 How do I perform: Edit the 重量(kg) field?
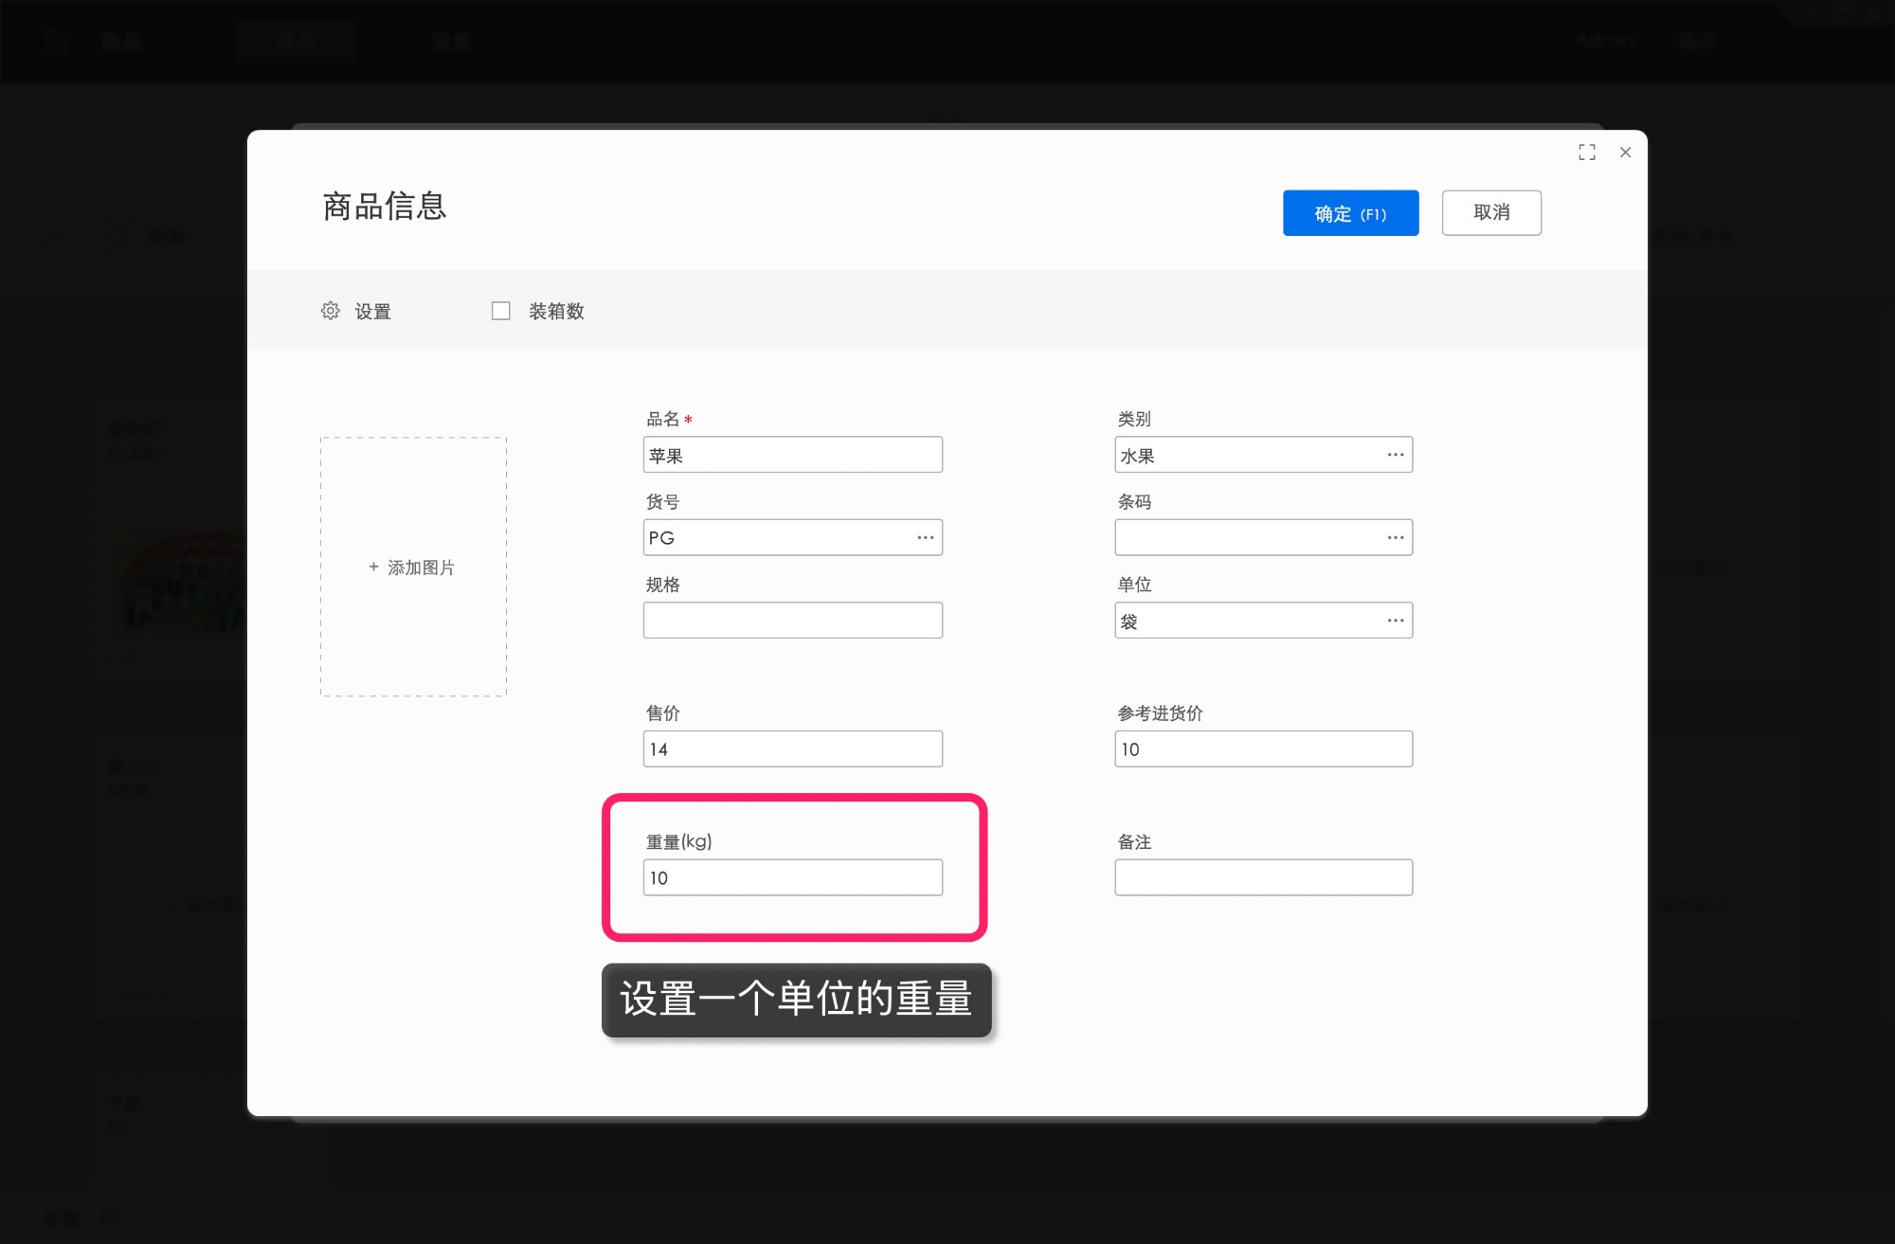pyautogui.click(x=792, y=877)
